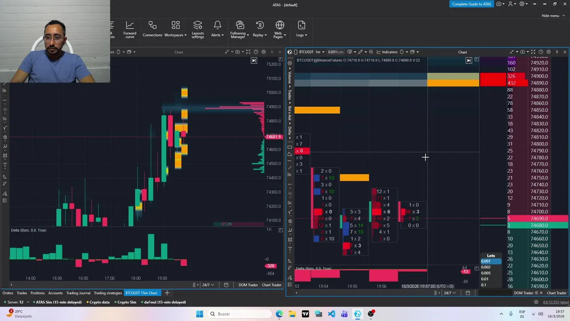Click the camera screenshot icon in the right chart header
This screenshot has width=570, height=321.
pyautogui.click(x=522, y=52)
